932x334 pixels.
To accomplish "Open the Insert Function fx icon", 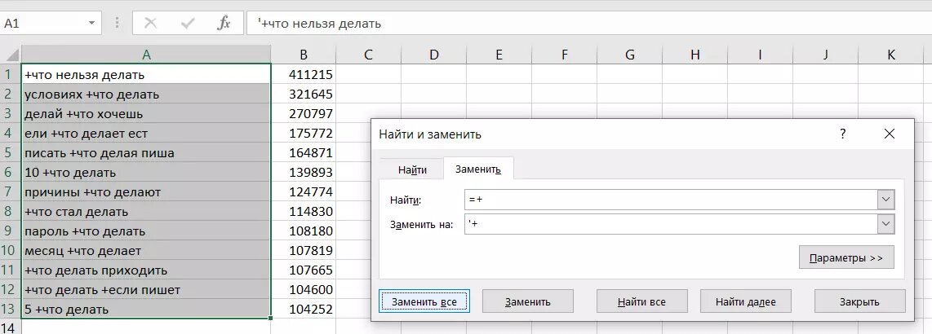I will coord(224,24).
